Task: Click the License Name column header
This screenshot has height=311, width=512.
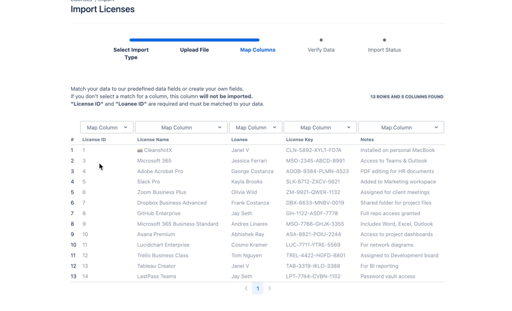Action: [153, 139]
